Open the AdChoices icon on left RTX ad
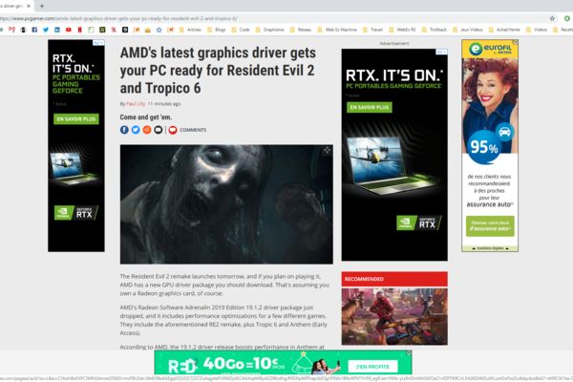The width and height of the screenshot is (573, 382). (x=98, y=43)
